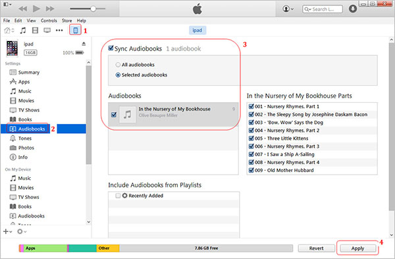Screen dimensions: 395x259
Task: Uncheck 003 - 'Bow, Wow' Says the Dog
Action: click(251, 123)
